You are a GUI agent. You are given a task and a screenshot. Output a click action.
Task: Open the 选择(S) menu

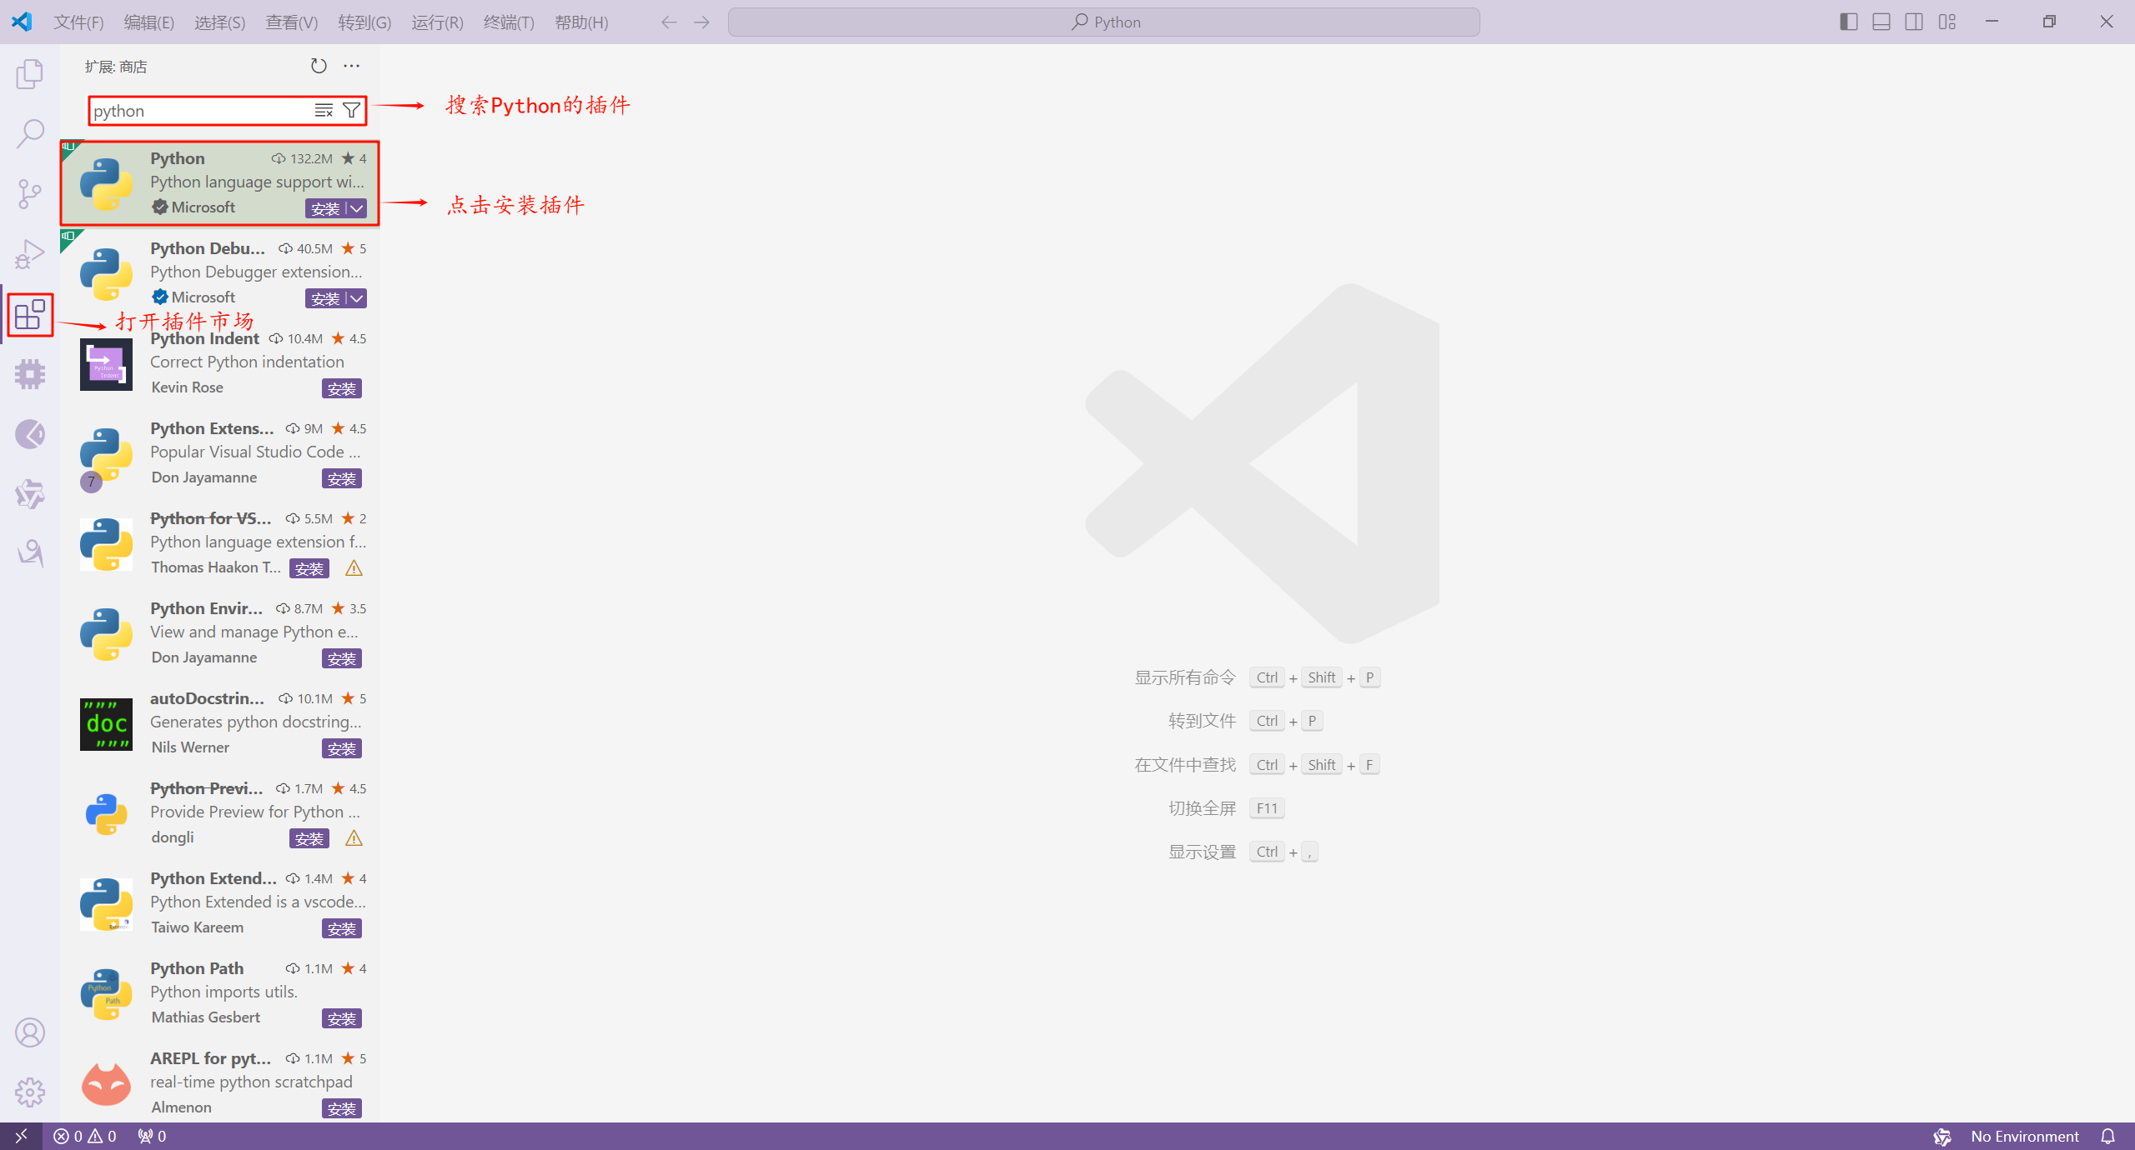[x=219, y=22]
